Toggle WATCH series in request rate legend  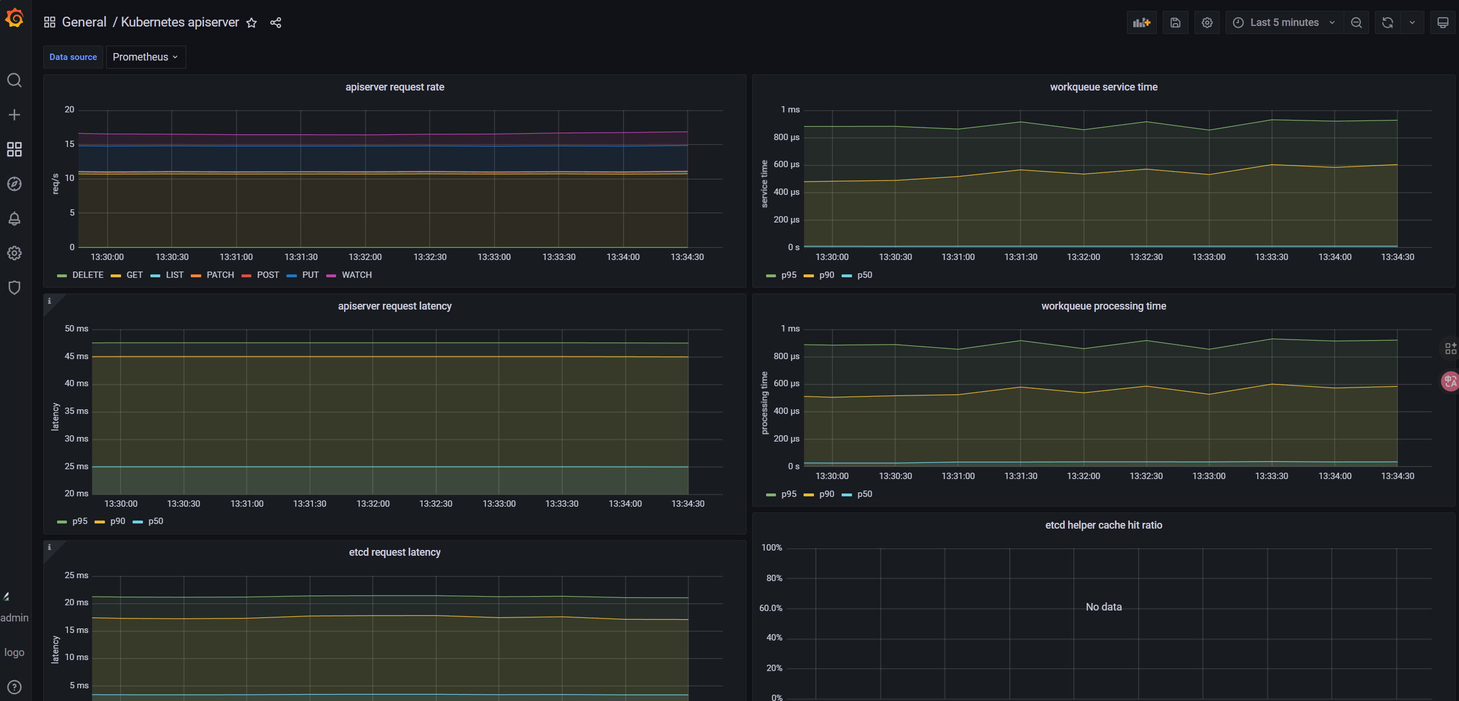point(356,275)
